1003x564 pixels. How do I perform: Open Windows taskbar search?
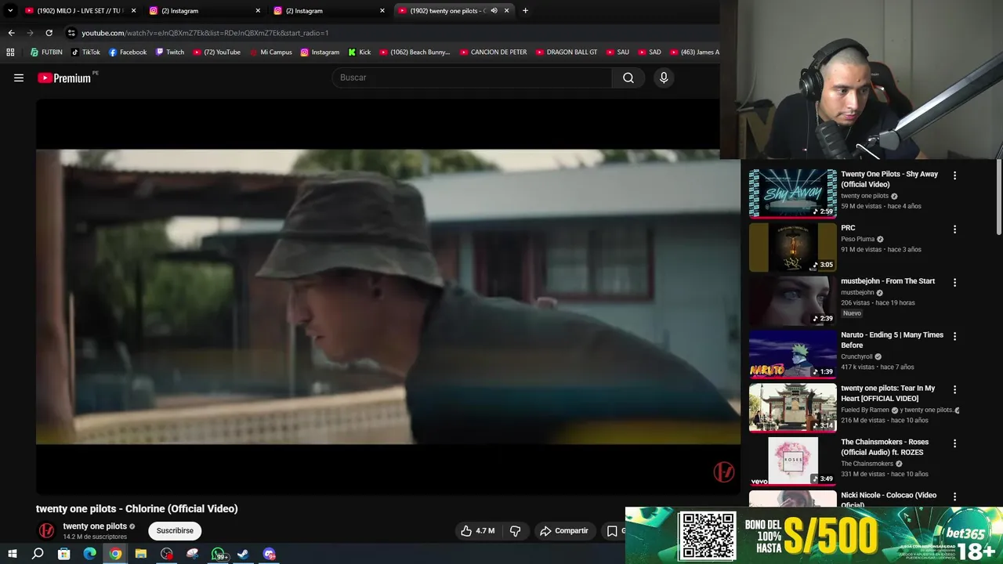[38, 554]
